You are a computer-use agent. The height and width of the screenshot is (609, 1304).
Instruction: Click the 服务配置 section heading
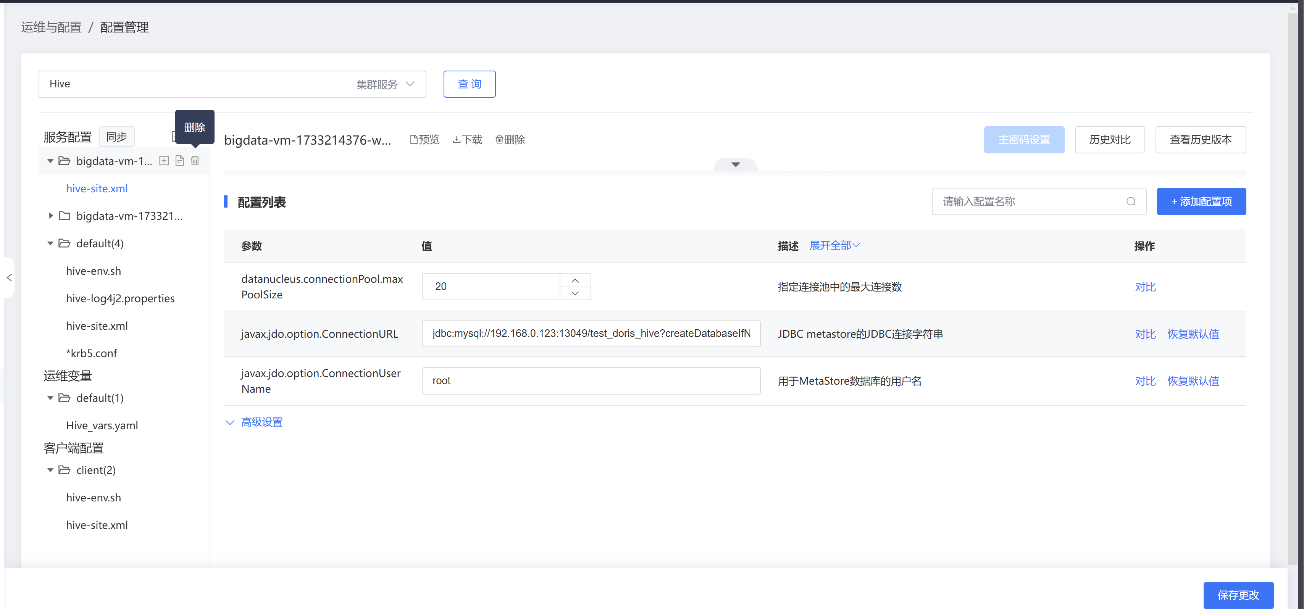click(67, 137)
